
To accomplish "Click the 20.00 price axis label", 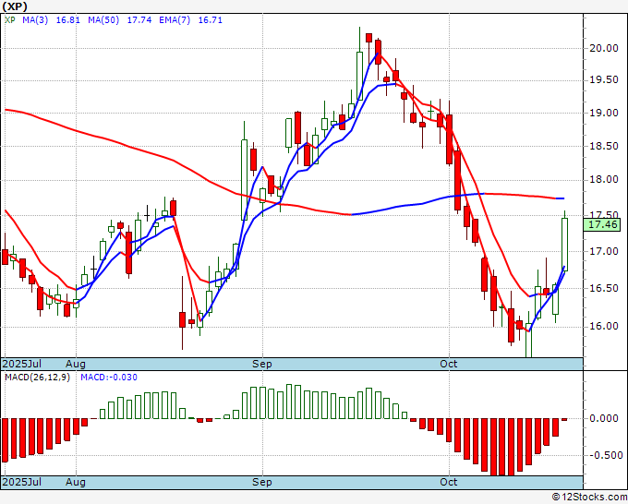I will [x=604, y=48].
